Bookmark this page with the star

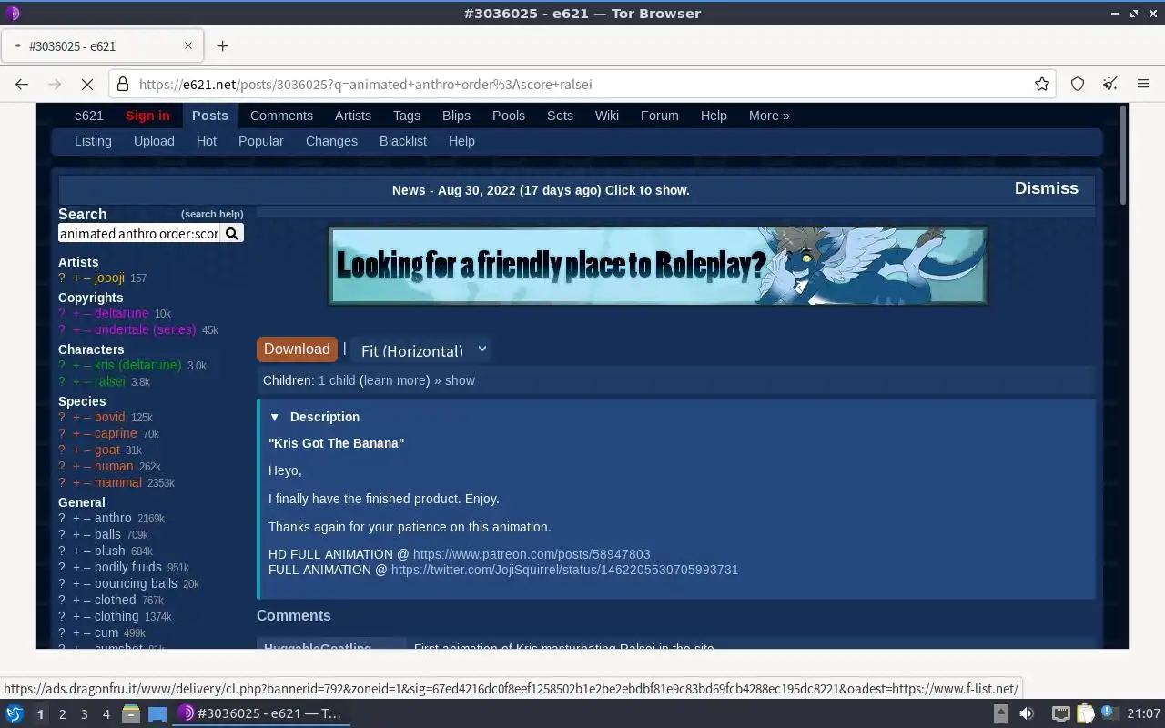coord(1042,84)
